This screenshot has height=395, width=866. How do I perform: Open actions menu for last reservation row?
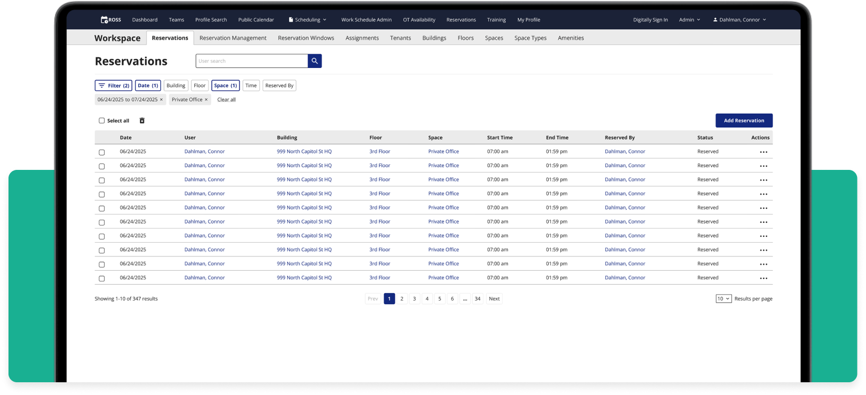(x=763, y=278)
